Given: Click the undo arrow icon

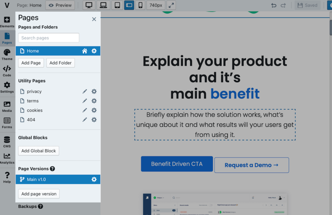Looking at the screenshot, I should (274, 5).
